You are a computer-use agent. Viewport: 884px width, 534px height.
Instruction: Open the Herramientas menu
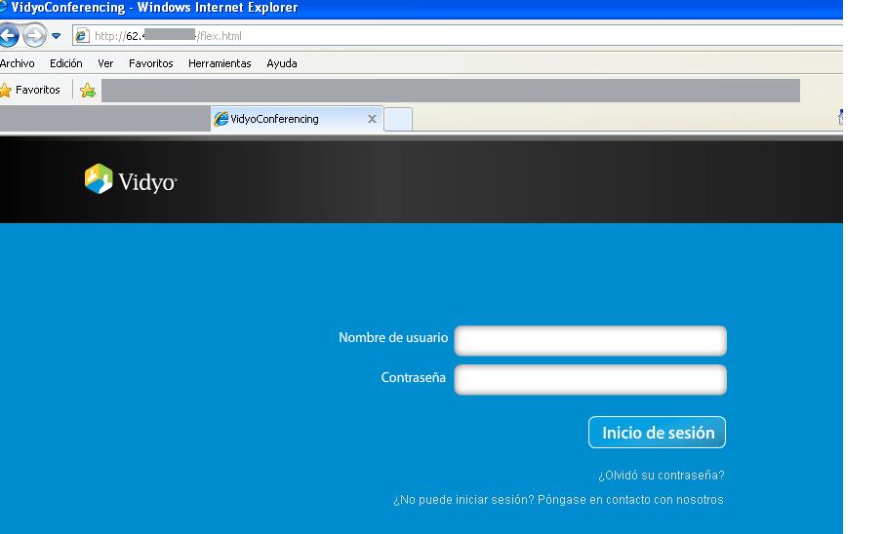tap(220, 63)
